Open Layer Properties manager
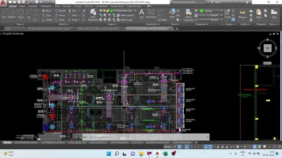 (93, 15)
